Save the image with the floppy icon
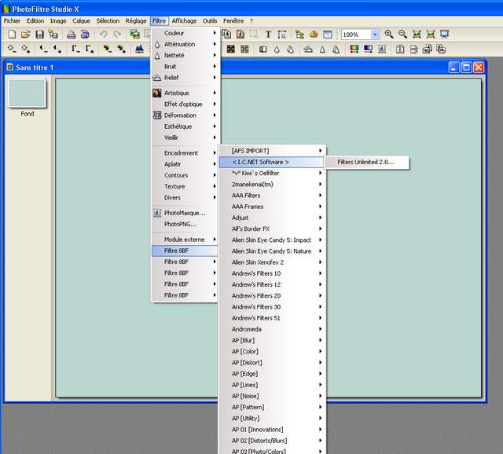This screenshot has height=454, width=503. [x=39, y=35]
